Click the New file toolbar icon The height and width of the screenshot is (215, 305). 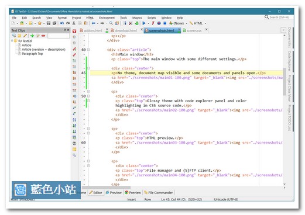(13, 23)
